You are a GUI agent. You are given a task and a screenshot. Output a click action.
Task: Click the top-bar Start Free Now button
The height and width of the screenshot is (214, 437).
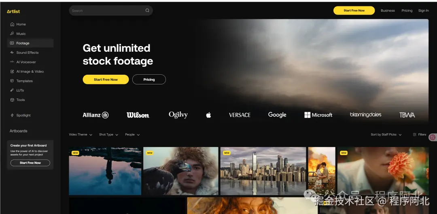coord(354,10)
